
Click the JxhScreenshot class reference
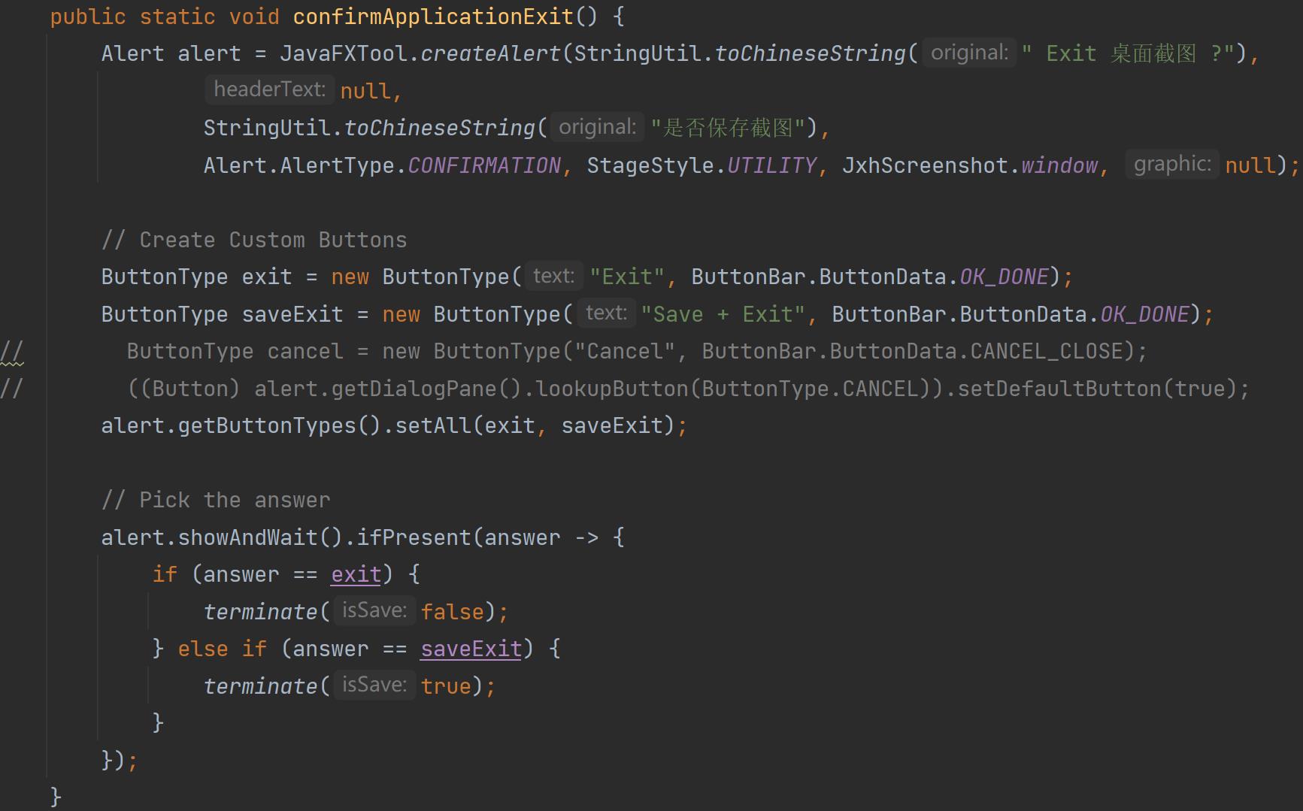click(x=924, y=165)
